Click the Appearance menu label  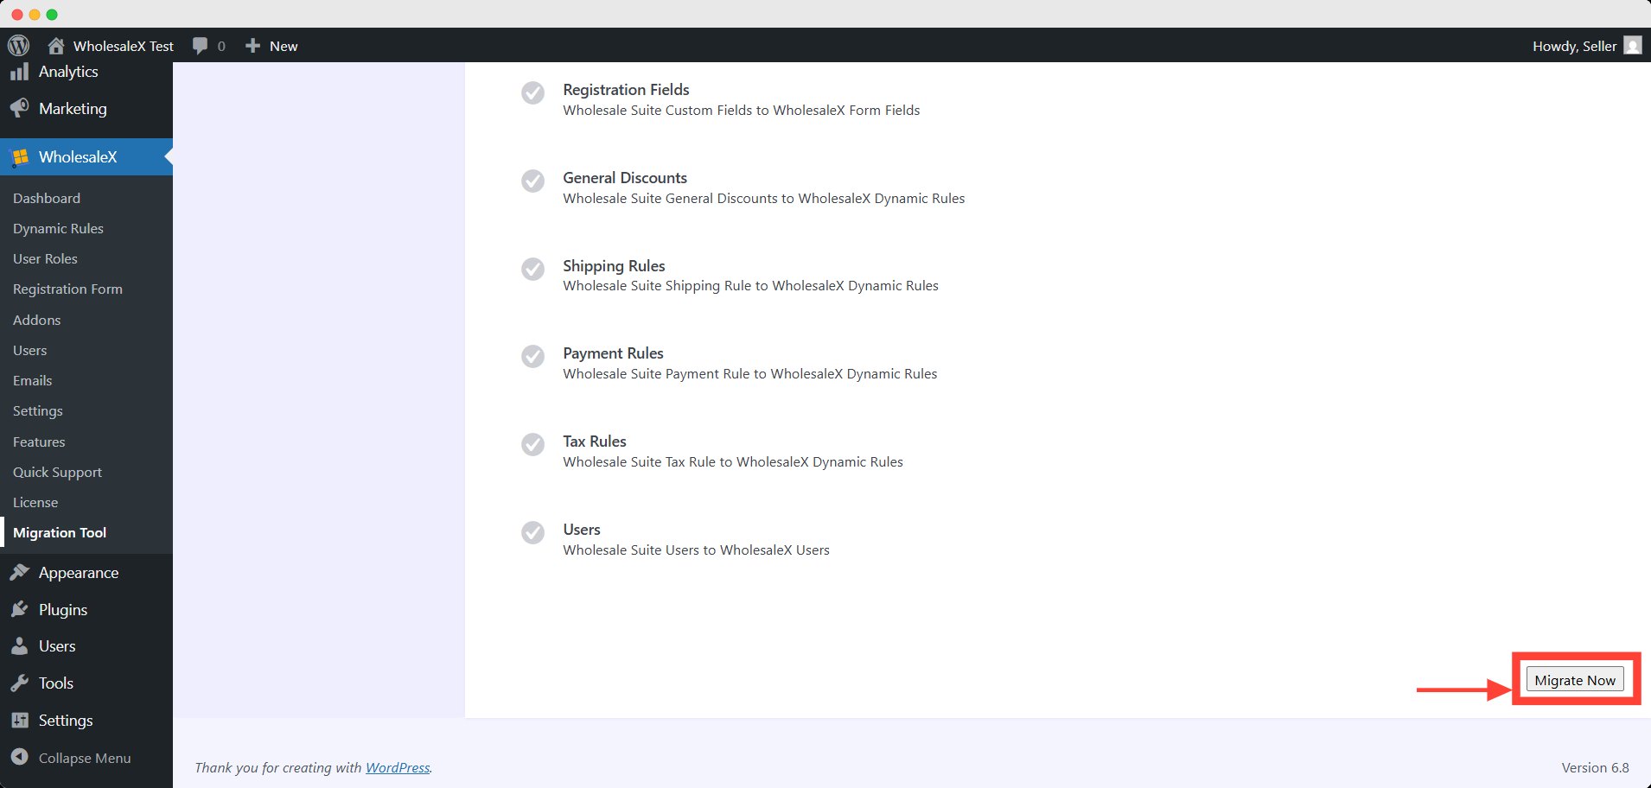pos(79,573)
